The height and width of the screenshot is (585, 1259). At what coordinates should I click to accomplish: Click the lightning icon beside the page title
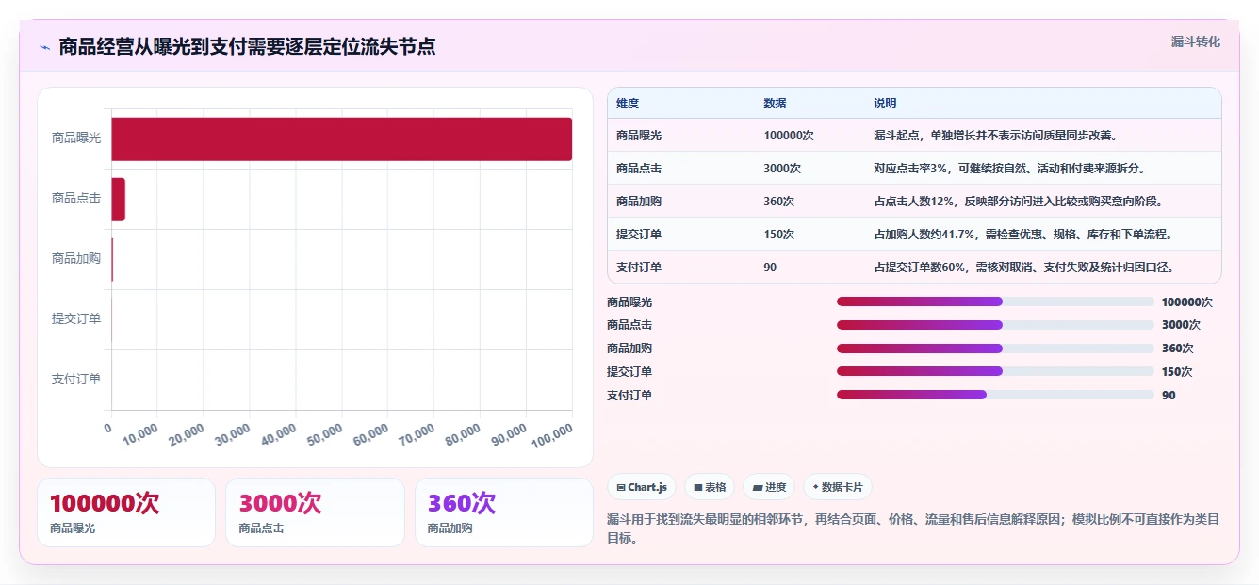point(44,47)
